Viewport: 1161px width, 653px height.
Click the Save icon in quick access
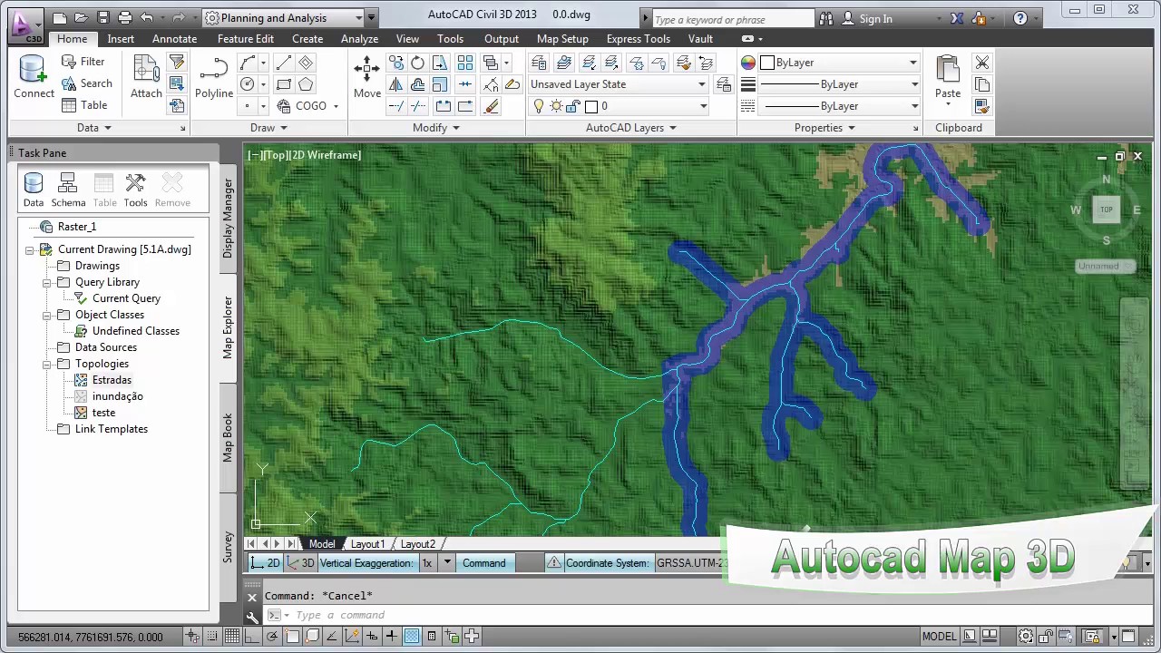[102, 18]
